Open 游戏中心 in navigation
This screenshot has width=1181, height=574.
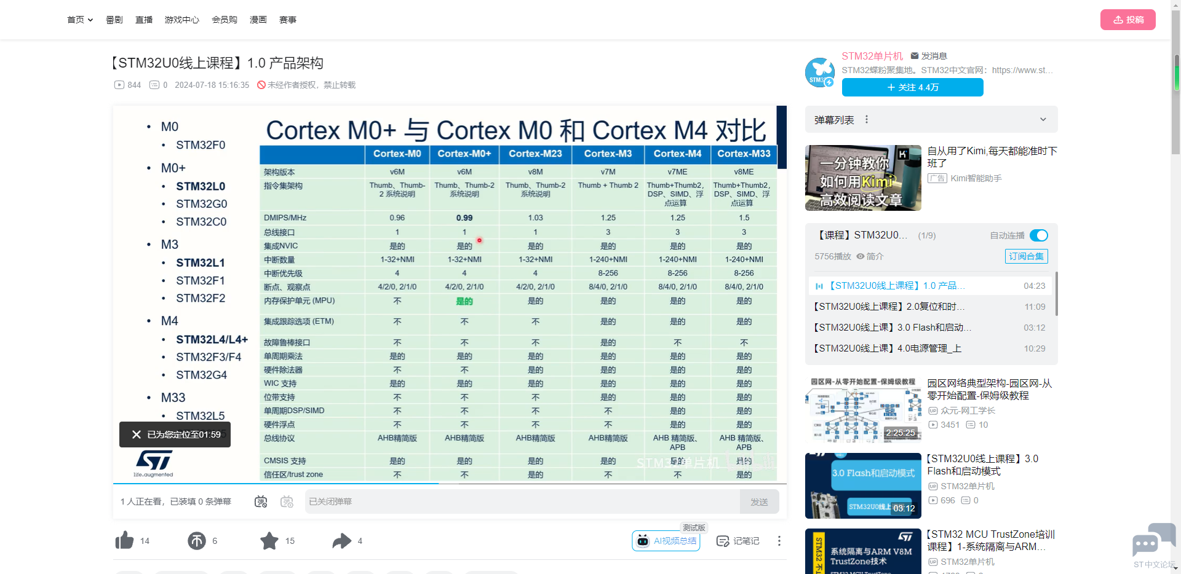[x=182, y=20]
